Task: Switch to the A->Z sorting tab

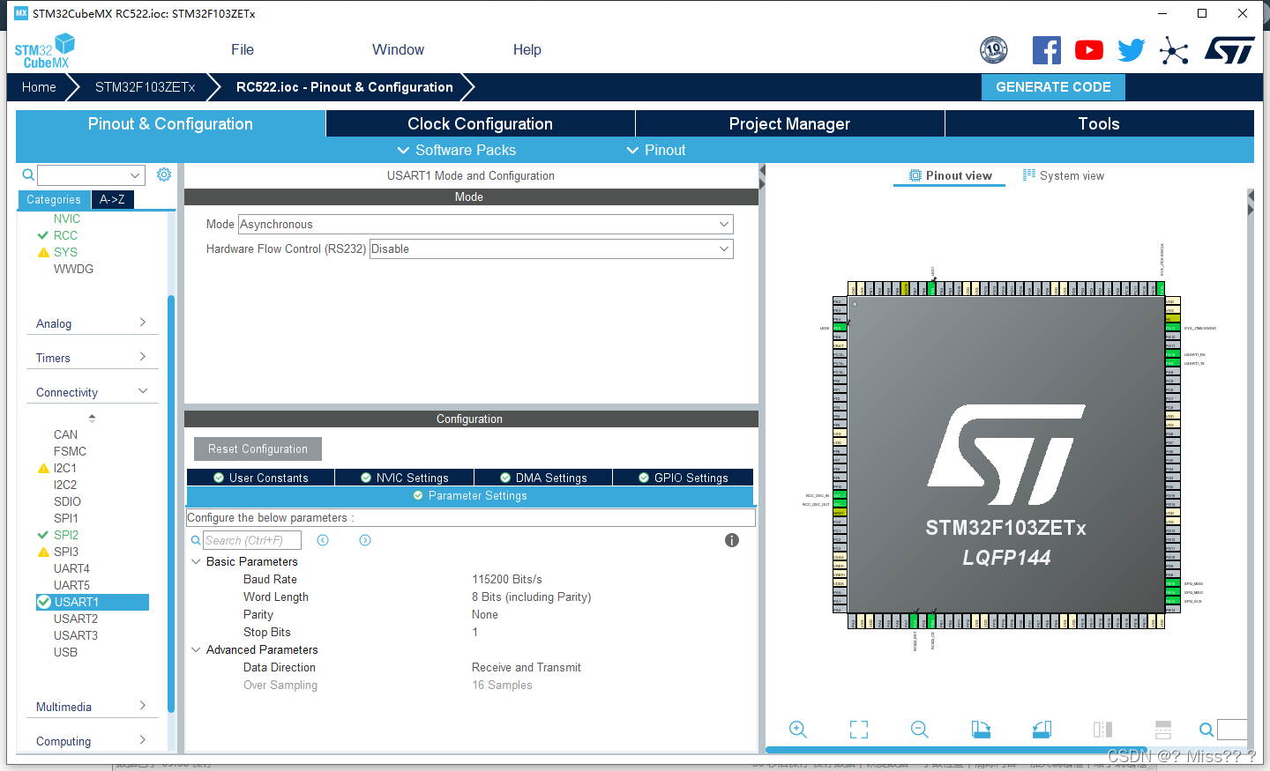Action: tap(112, 200)
